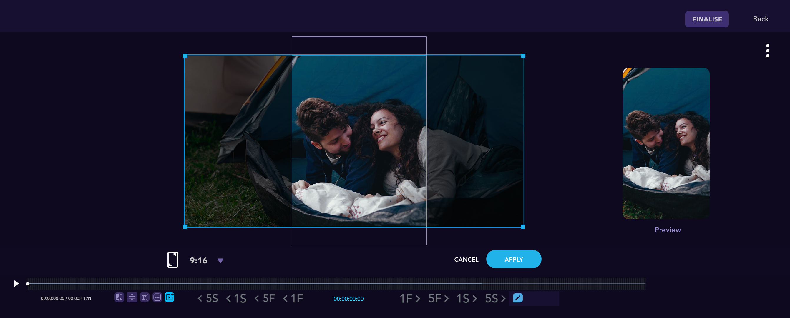Click the top-left crop handle
This screenshot has height=318, width=790.
pyautogui.click(x=185, y=56)
